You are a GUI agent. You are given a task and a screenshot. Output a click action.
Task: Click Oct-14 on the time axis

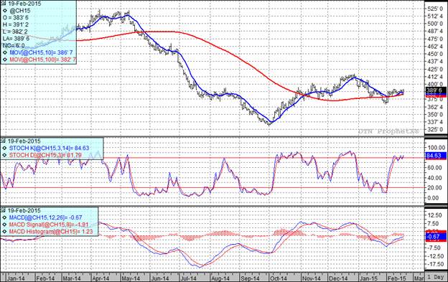(x=279, y=278)
